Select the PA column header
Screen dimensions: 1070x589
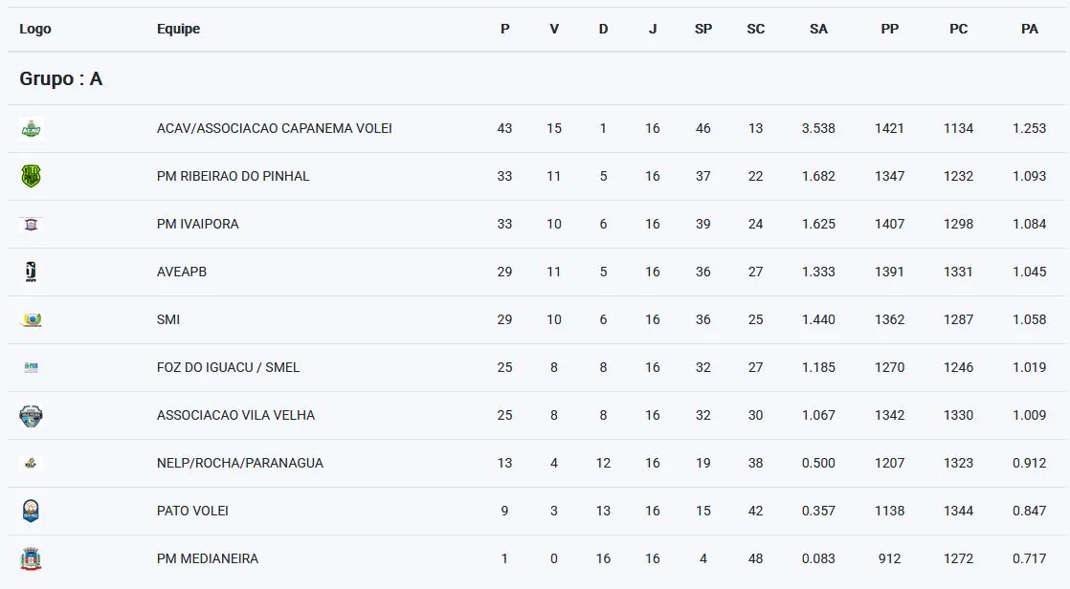pyautogui.click(x=1029, y=29)
